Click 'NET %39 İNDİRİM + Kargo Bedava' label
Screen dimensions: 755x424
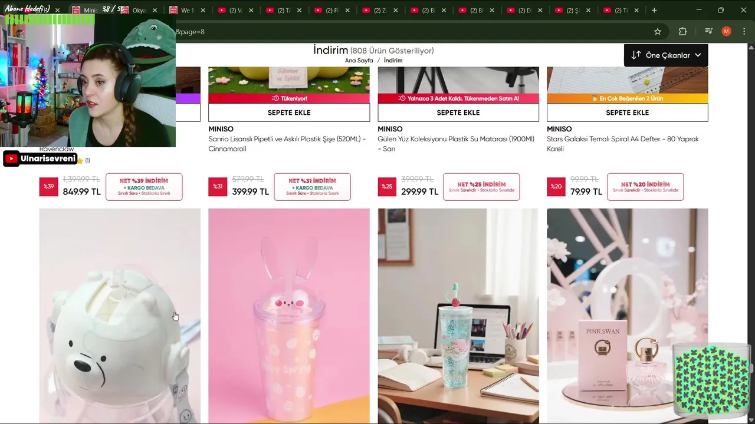tap(144, 187)
